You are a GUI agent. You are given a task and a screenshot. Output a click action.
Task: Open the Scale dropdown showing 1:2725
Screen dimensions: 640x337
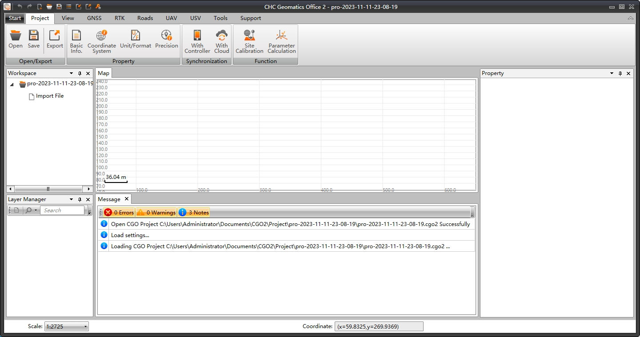(67, 326)
